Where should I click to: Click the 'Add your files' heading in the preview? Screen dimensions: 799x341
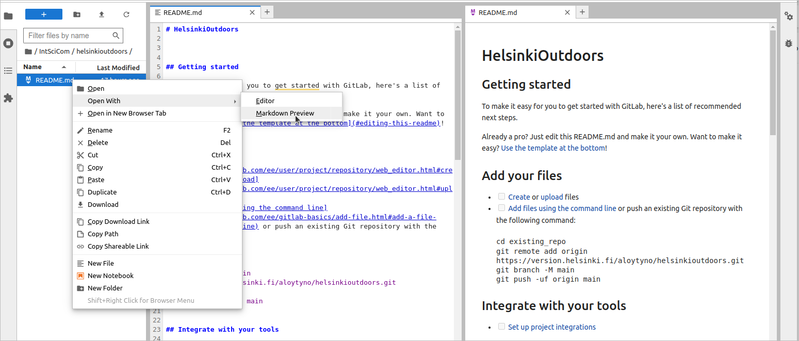pos(522,176)
